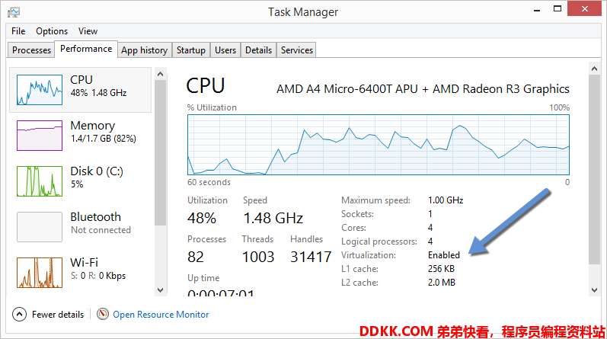Open the Memory usage graph thumbnail

click(x=40, y=136)
